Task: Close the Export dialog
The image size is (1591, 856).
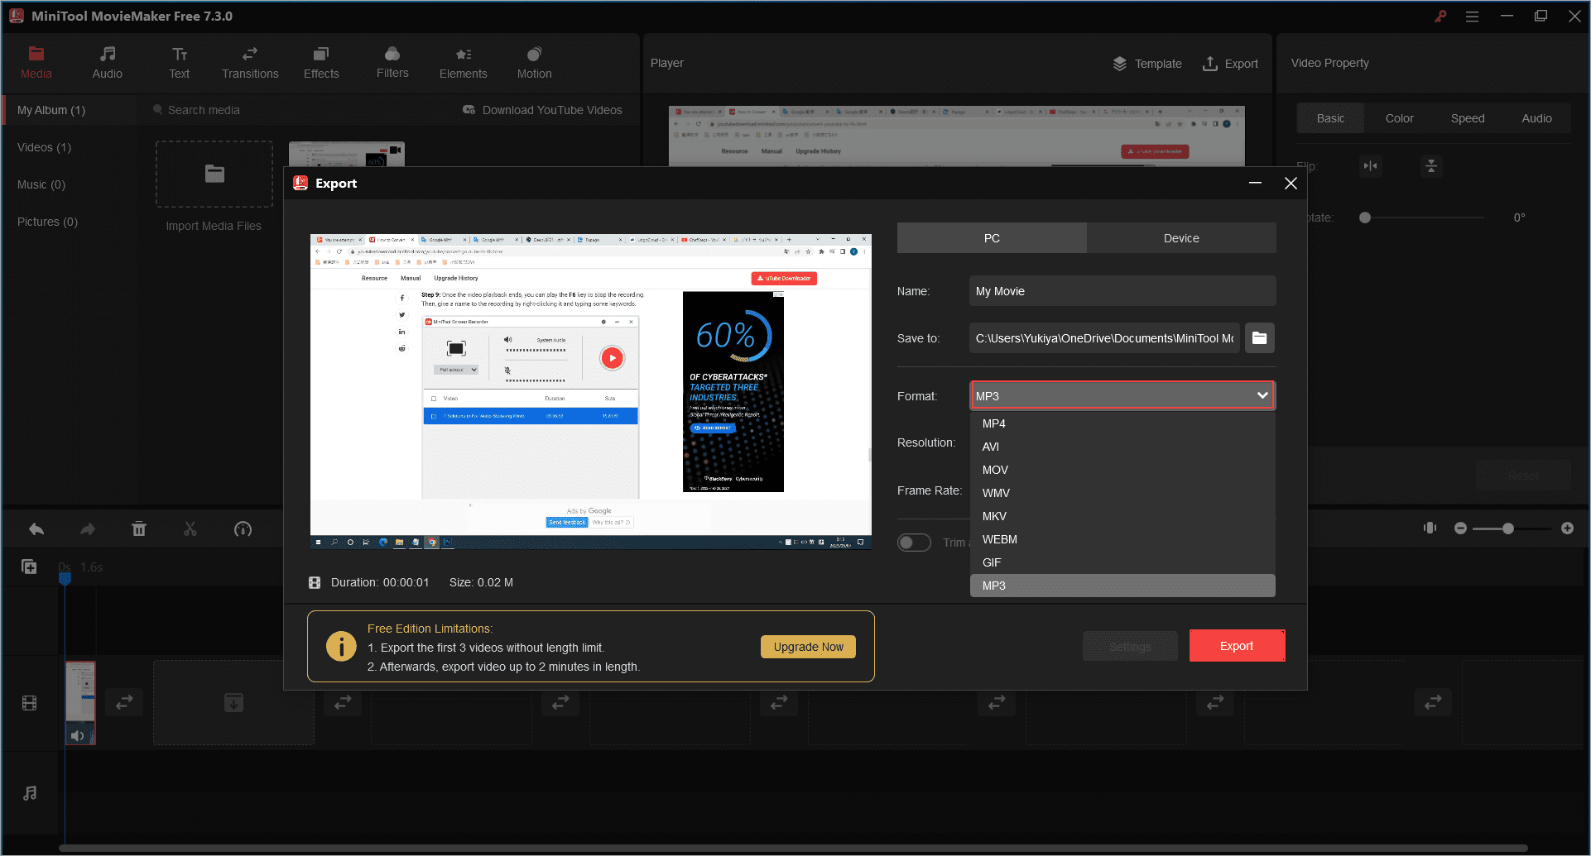Action: pyautogui.click(x=1291, y=183)
